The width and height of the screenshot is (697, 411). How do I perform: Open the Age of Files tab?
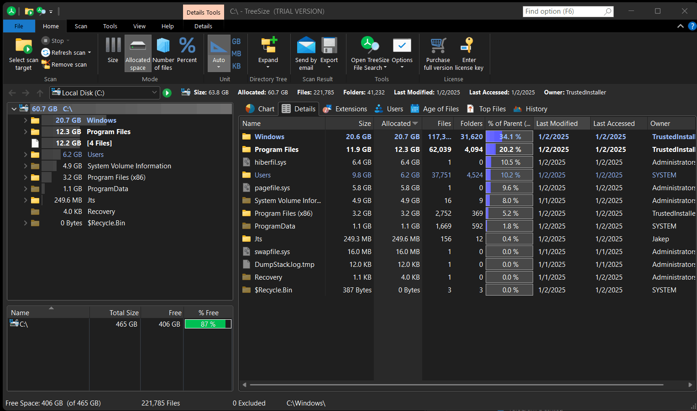coord(435,109)
